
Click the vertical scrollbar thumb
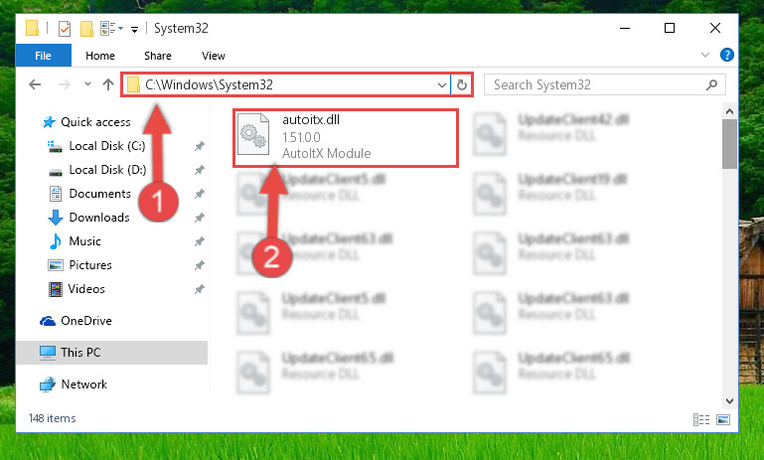729,144
